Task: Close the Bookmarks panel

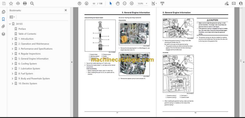Action: coord(66,10)
